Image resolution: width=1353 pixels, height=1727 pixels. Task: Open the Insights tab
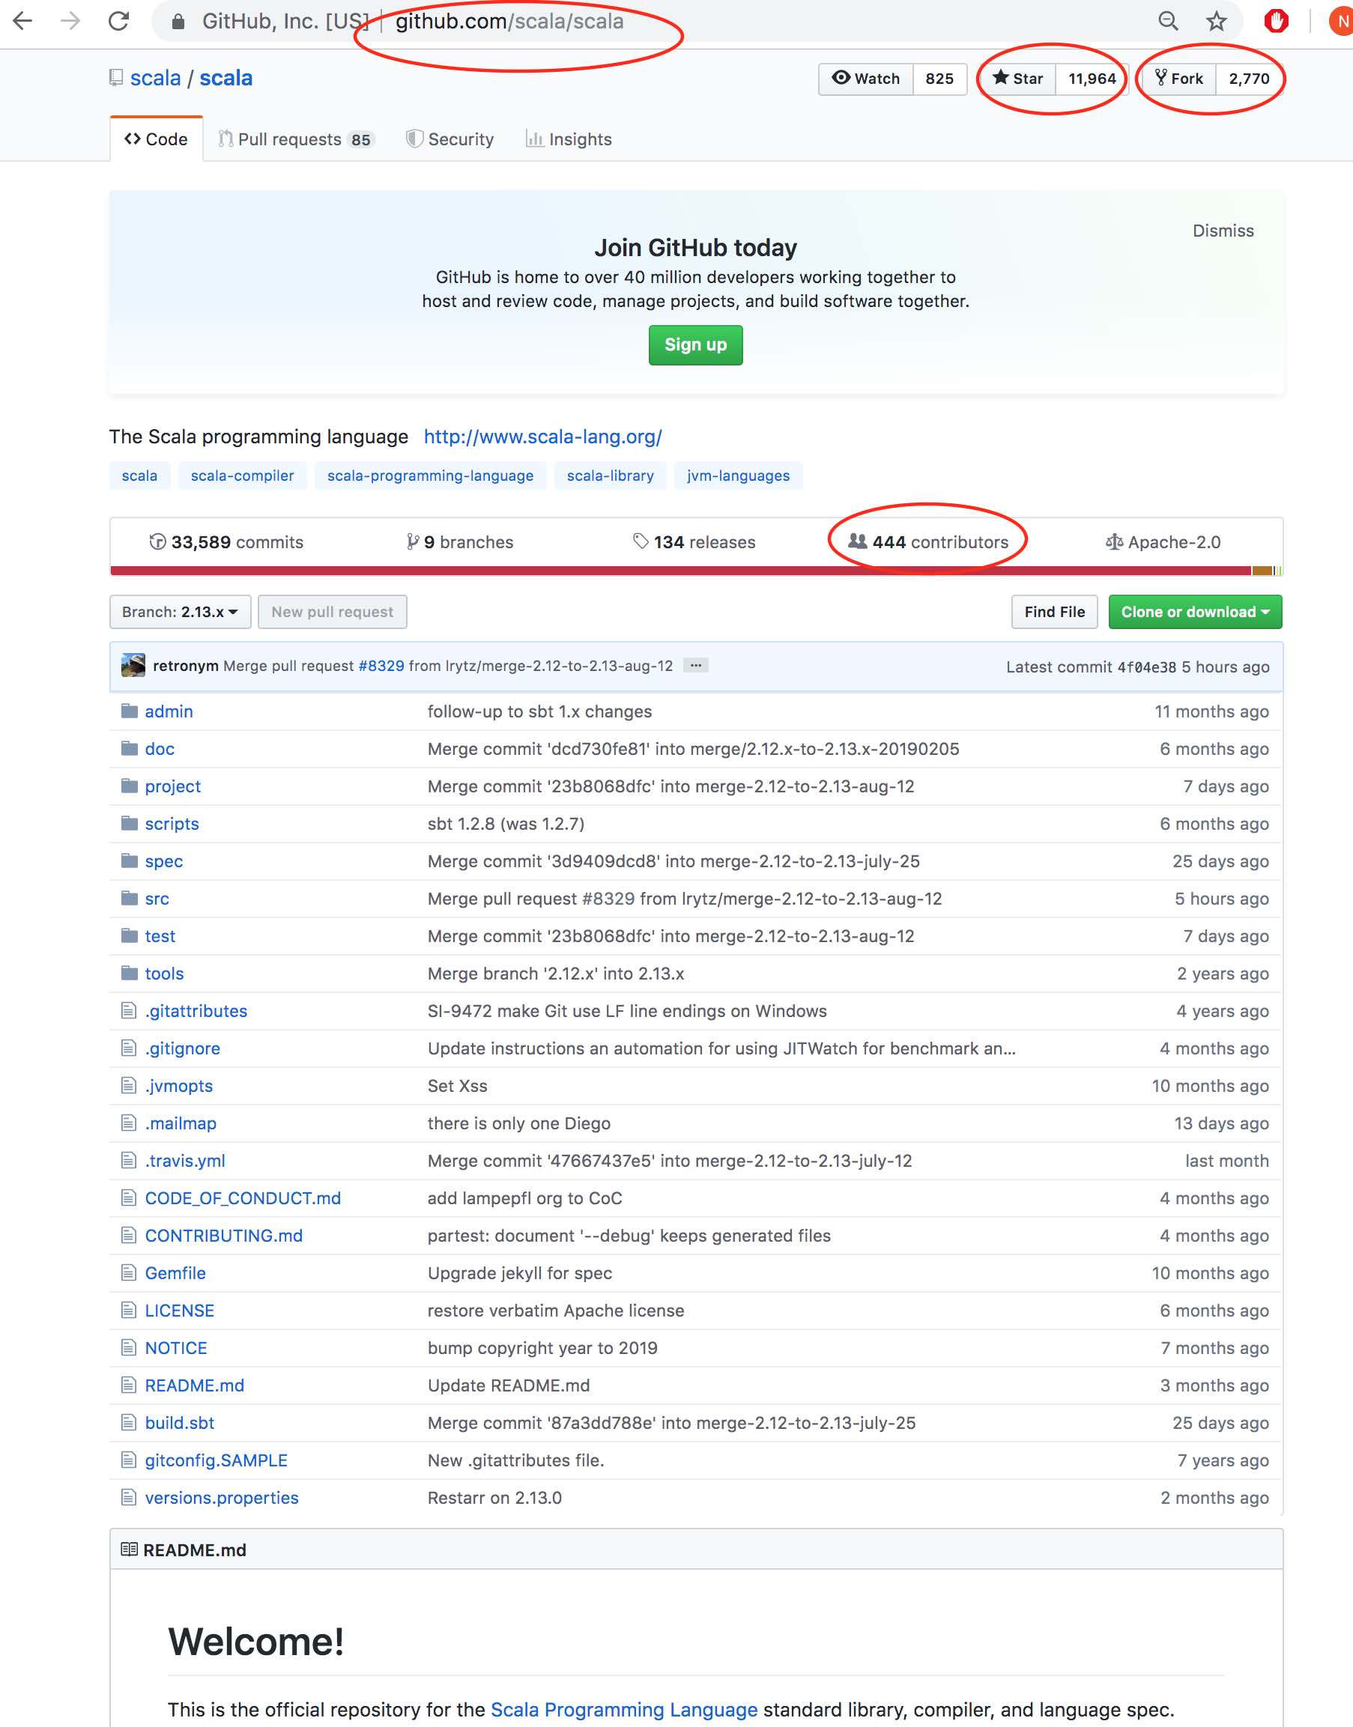coord(569,139)
